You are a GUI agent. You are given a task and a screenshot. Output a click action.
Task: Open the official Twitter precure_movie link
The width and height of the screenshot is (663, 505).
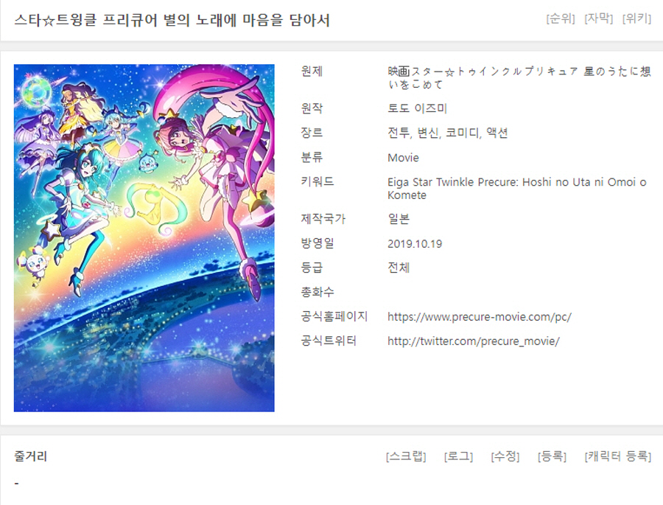click(474, 341)
